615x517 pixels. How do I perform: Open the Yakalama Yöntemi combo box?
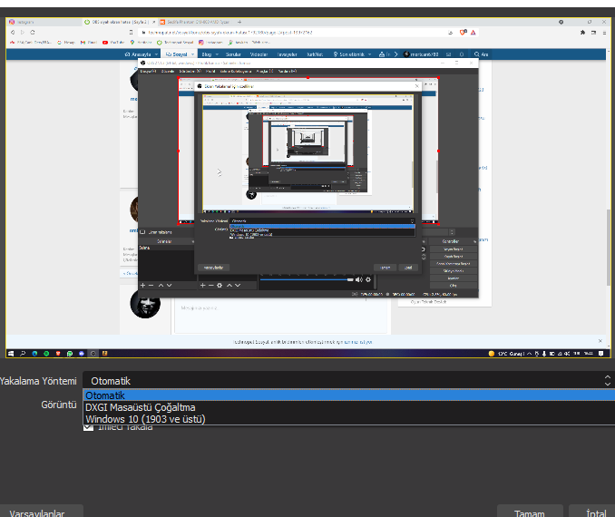coord(348,380)
